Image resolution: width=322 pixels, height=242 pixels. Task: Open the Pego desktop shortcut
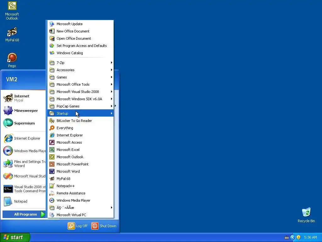pos(12,60)
